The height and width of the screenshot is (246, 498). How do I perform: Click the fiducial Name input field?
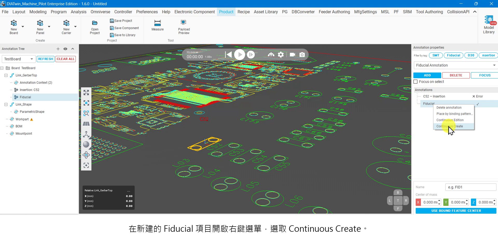[x=471, y=187]
